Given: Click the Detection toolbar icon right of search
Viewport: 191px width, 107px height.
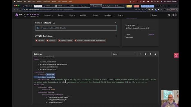Looking at the screenshot, I should (146, 54).
